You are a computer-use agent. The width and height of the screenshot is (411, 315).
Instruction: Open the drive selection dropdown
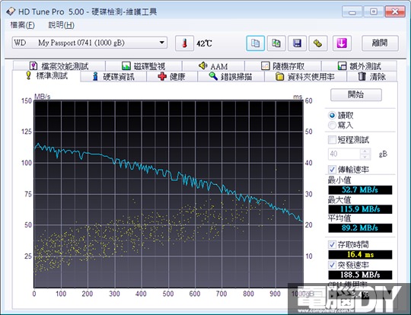pyautogui.click(x=89, y=43)
